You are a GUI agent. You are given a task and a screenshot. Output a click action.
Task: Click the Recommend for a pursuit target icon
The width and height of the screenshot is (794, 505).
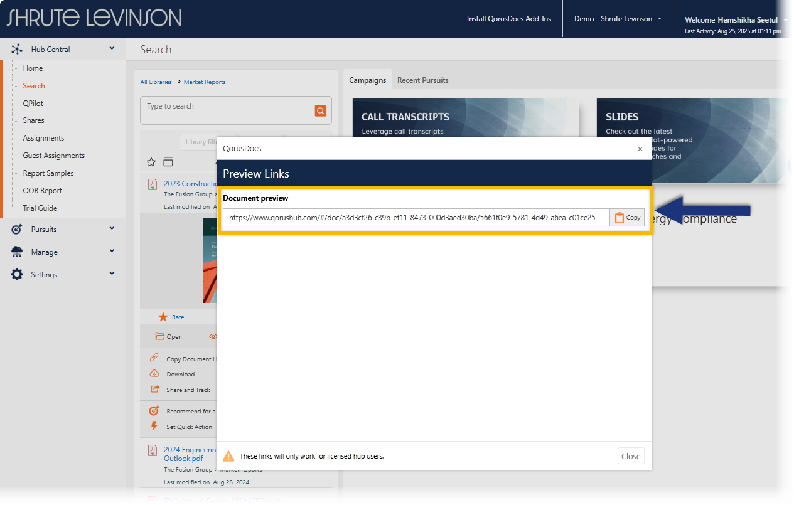point(154,411)
